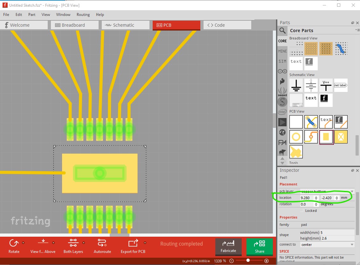Toggle the Locked checkbox
Image resolution: width=360 pixels, height=265 pixels.
pos(302,211)
